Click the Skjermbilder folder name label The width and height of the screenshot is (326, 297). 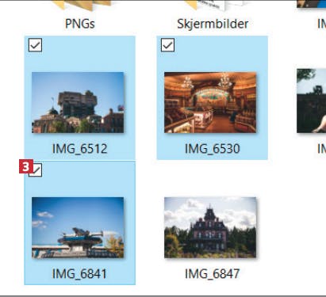[x=213, y=24]
